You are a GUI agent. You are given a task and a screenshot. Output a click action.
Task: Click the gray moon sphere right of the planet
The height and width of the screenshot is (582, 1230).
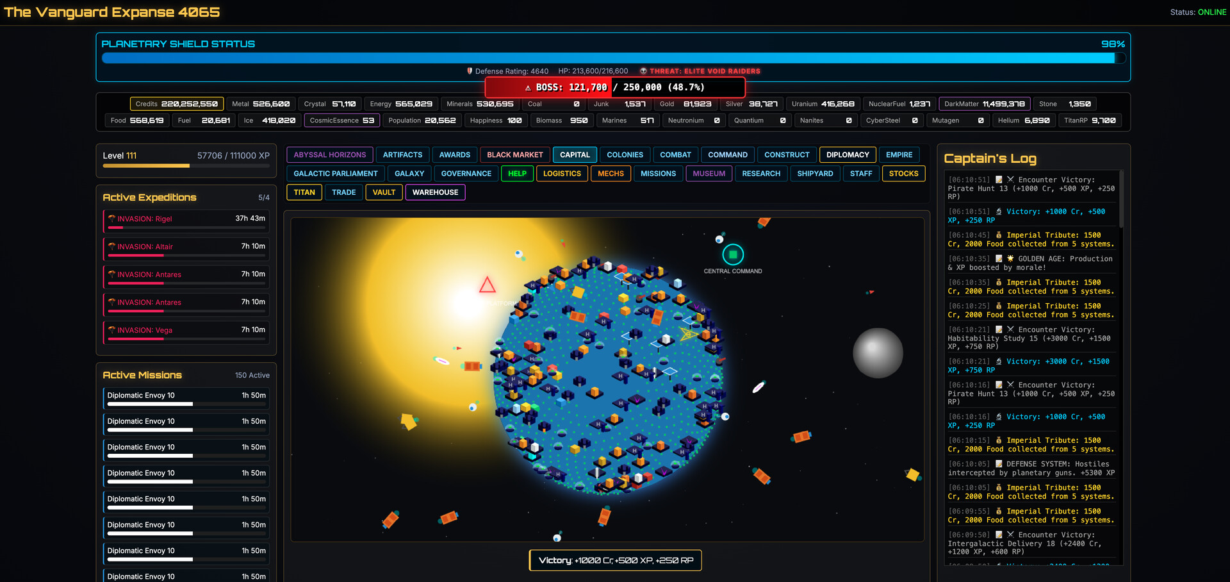click(878, 353)
